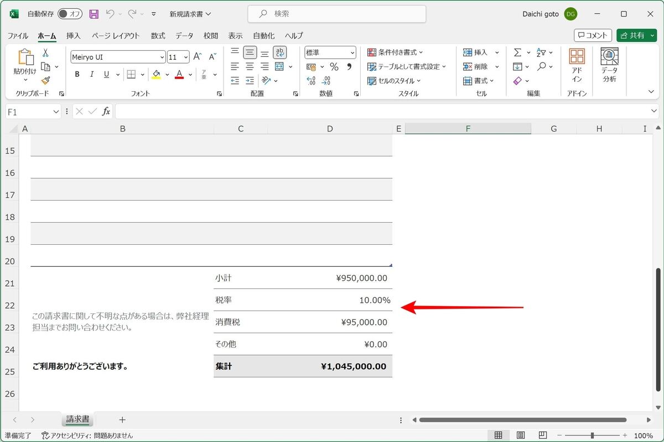The width and height of the screenshot is (664, 442).
Task: Increase font size with large A
Action: coord(198,57)
